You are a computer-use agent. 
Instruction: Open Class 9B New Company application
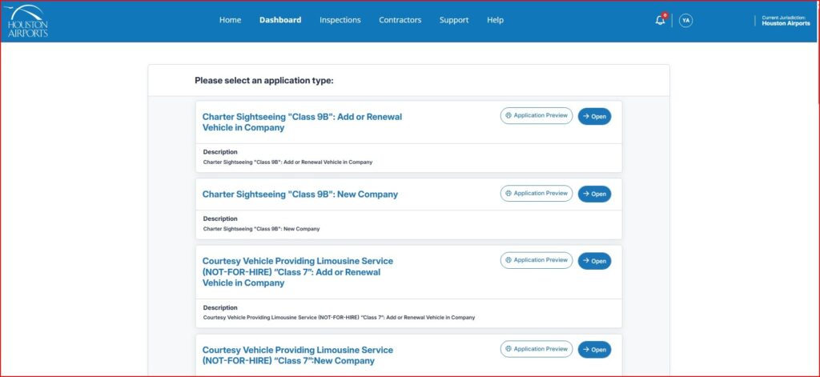tap(594, 194)
